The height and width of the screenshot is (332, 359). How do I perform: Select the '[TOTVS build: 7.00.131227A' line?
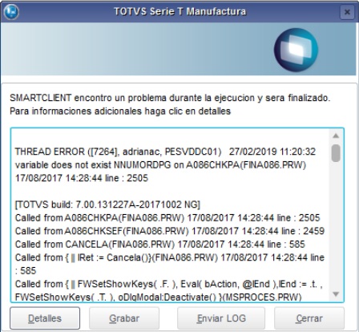pyautogui.click(x=107, y=204)
